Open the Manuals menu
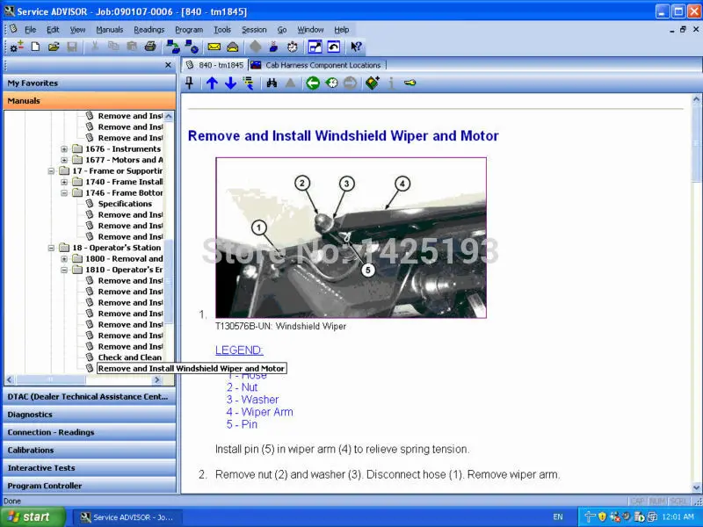 pyautogui.click(x=109, y=30)
